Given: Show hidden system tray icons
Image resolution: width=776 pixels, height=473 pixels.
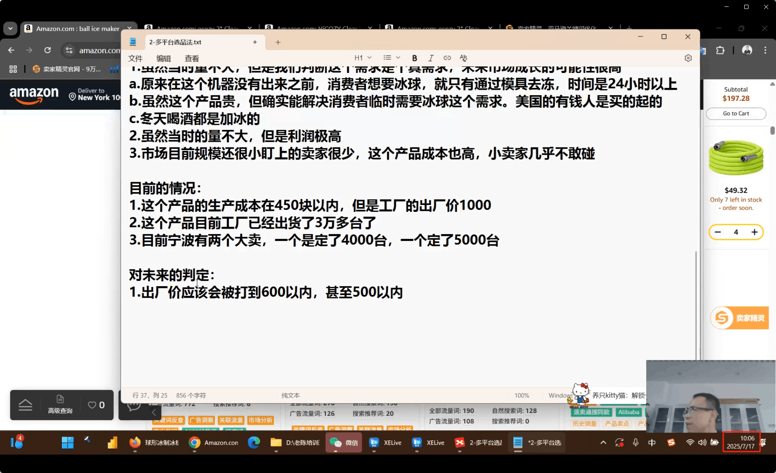Looking at the screenshot, I should click(603, 443).
